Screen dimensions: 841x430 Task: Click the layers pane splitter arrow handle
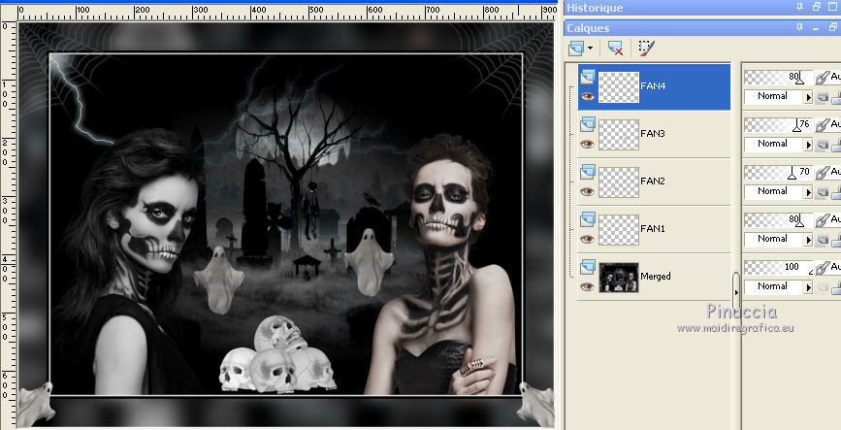click(736, 292)
